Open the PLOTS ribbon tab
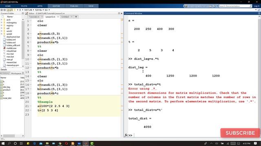The image size is (261, 146). pos(24,6)
